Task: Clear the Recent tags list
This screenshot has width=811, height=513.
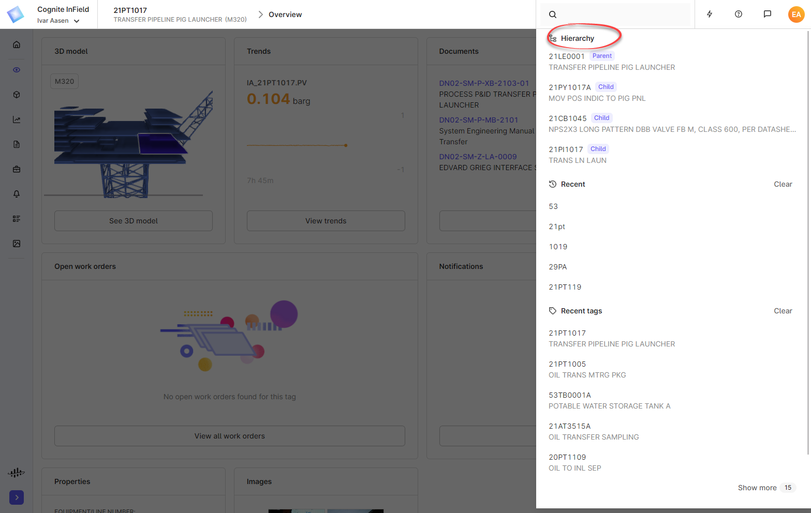Action: click(x=783, y=311)
